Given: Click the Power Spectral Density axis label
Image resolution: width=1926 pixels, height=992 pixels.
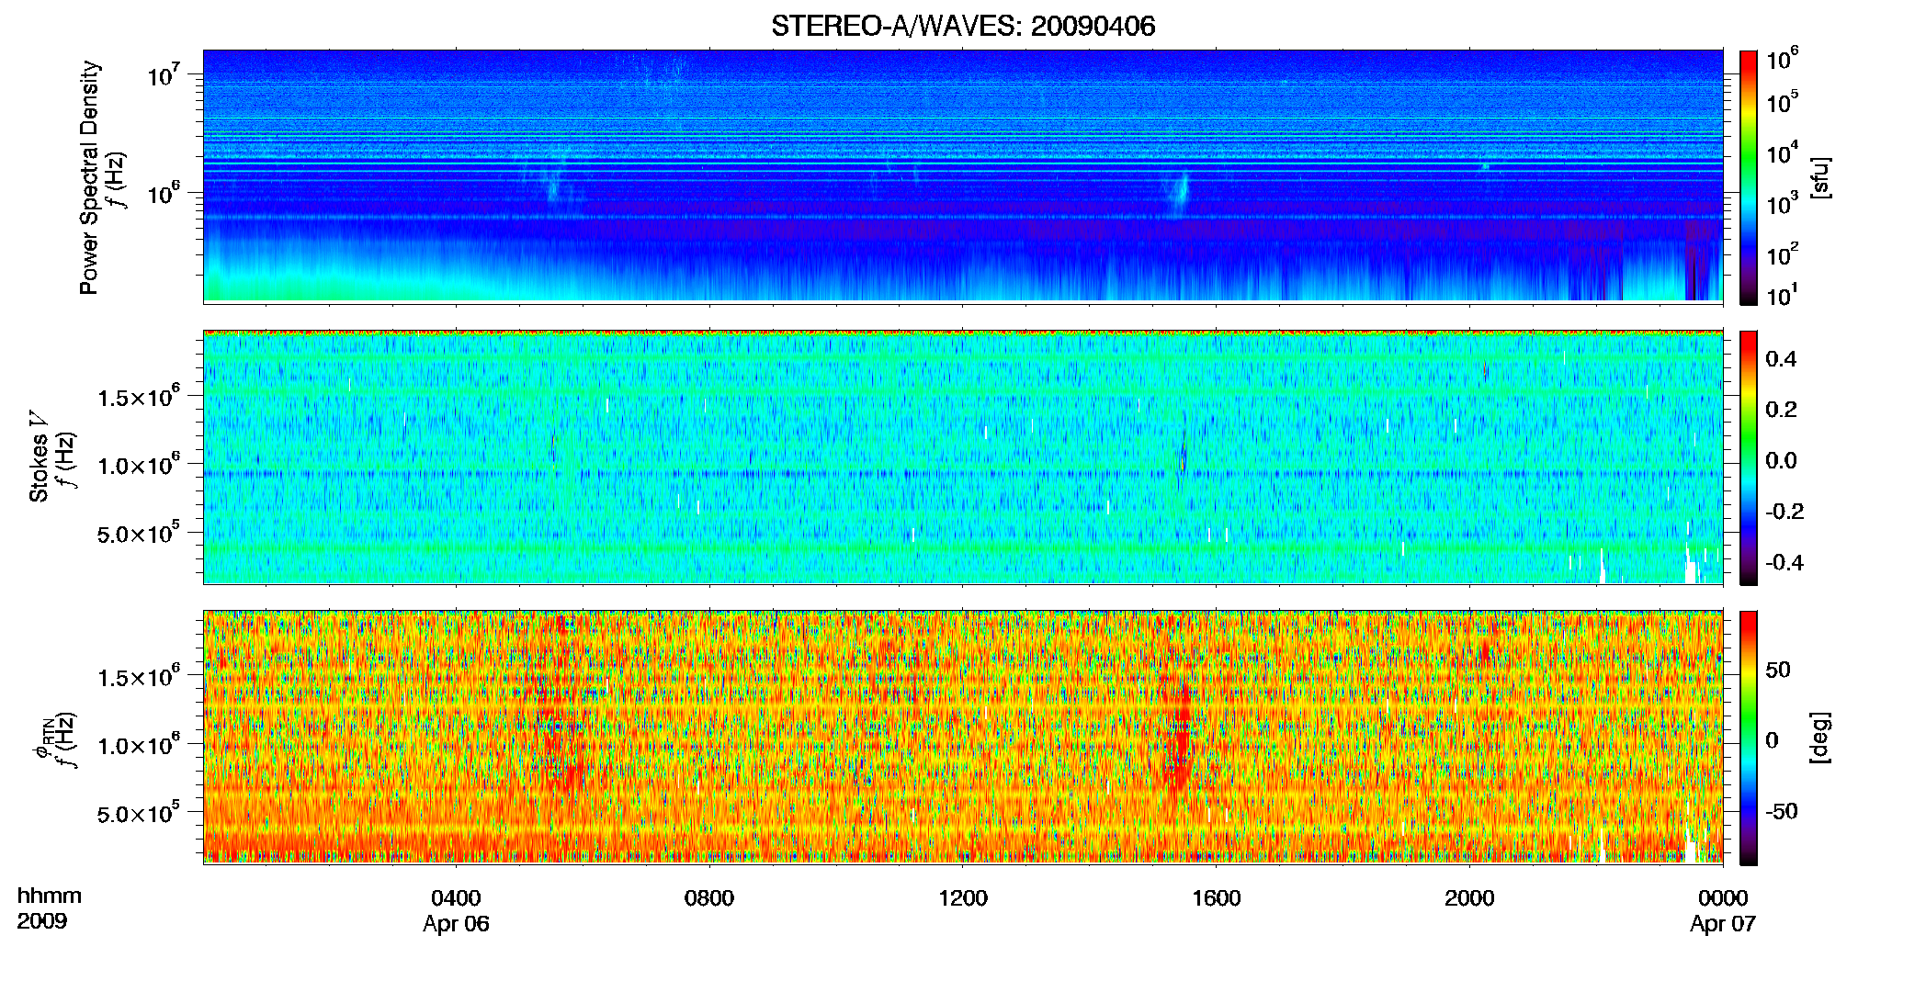Looking at the screenshot, I should [89, 177].
